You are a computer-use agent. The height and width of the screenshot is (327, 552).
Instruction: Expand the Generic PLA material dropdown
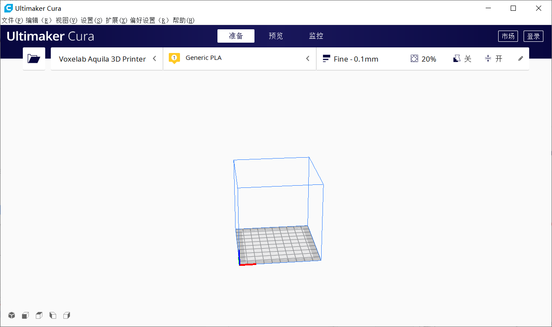click(307, 58)
